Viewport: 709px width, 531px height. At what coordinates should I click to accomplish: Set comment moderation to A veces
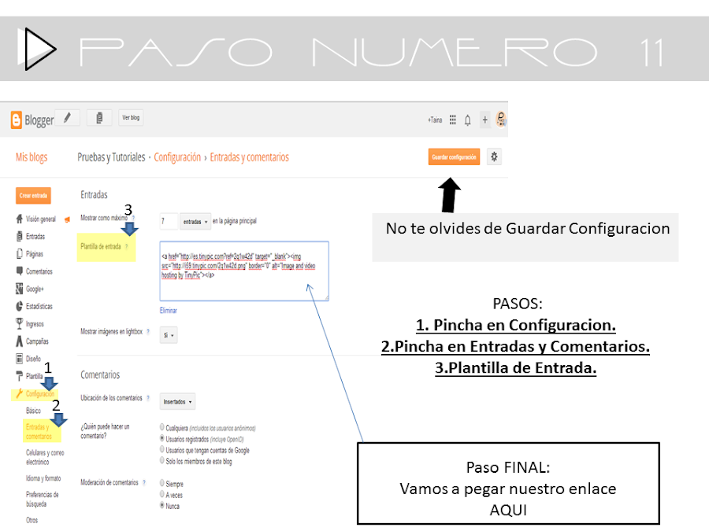point(161,495)
